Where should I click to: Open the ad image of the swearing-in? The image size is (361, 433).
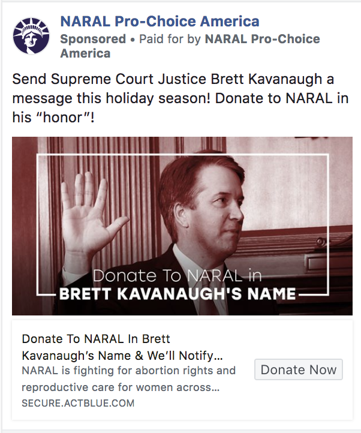[182, 226]
